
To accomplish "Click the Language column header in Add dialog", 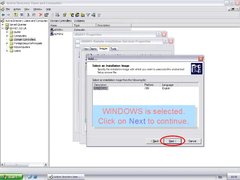I will pos(169,85).
